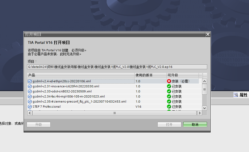This screenshot has height=152, width=249.
Task: Click the 可升级 column header
Action: click(182, 75)
